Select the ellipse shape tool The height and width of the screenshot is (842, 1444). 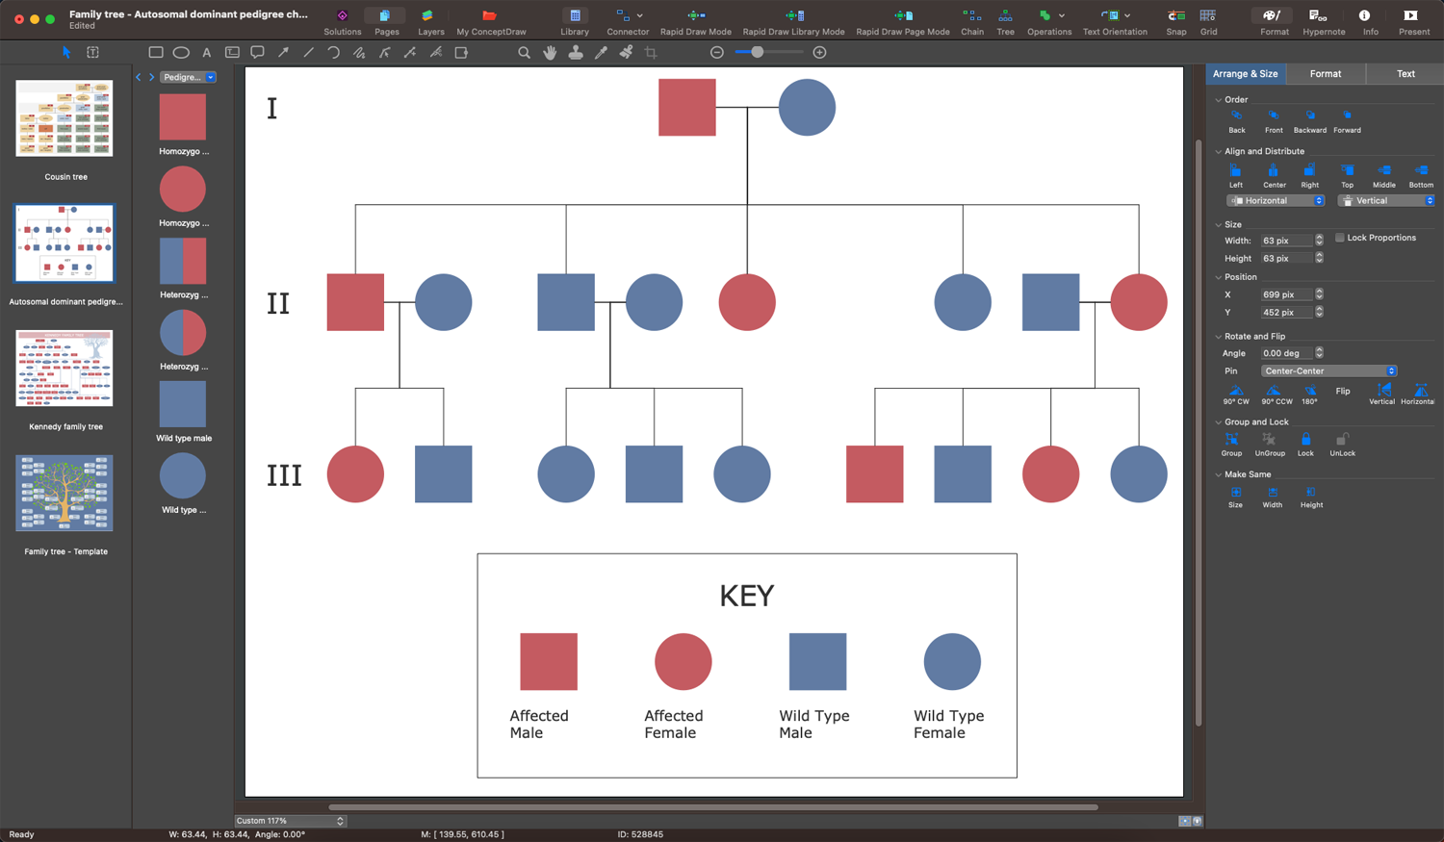pyautogui.click(x=181, y=53)
